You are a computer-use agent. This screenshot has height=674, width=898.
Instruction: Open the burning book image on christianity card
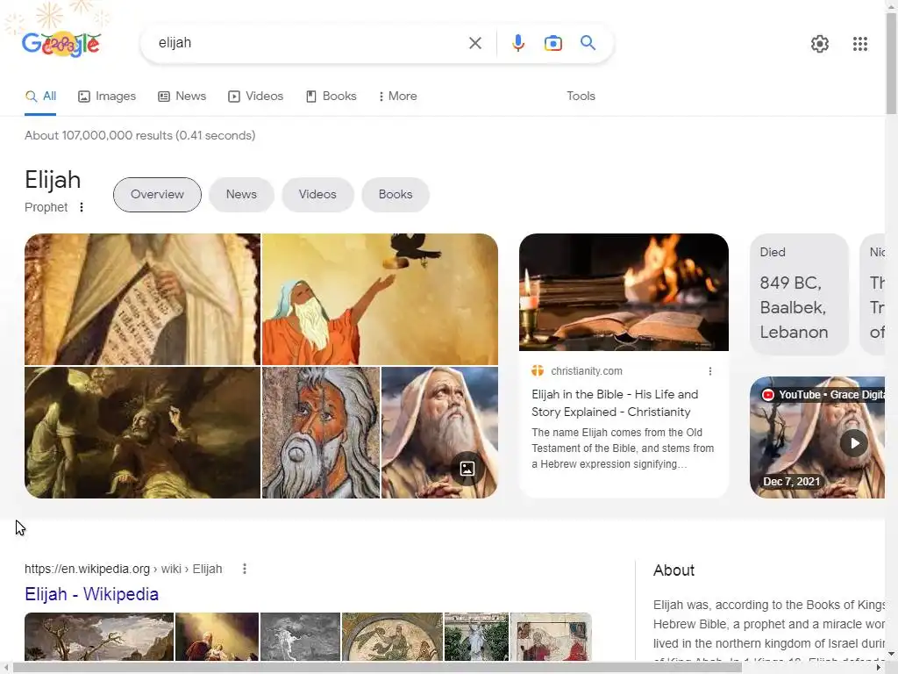coord(624,292)
